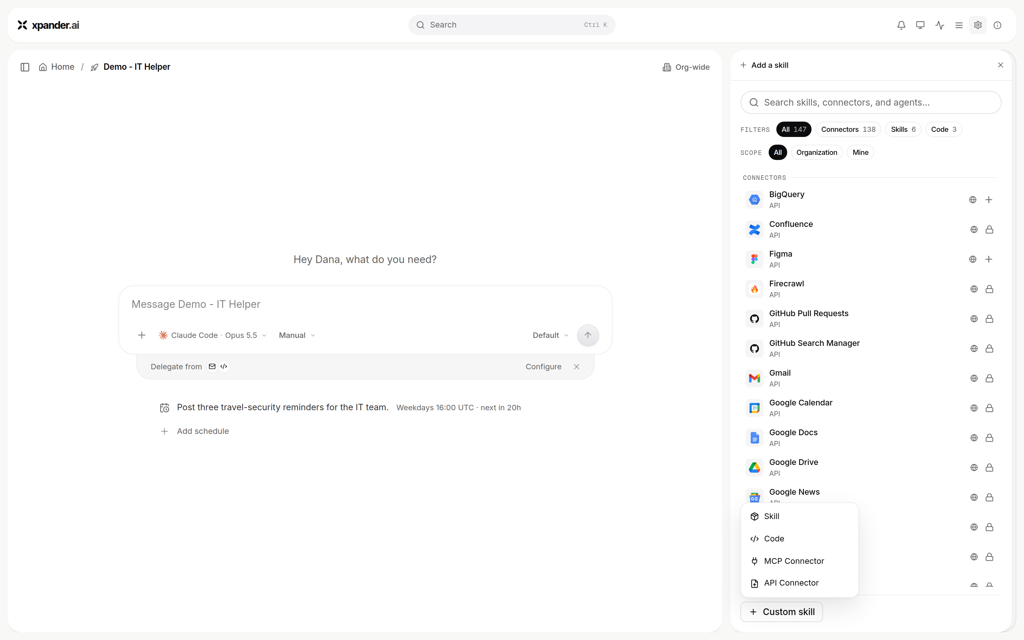Viewport: 1024px width, 640px height.
Task: Open the Claude Code Opus 5.5 model dropdown
Action: [x=213, y=335]
